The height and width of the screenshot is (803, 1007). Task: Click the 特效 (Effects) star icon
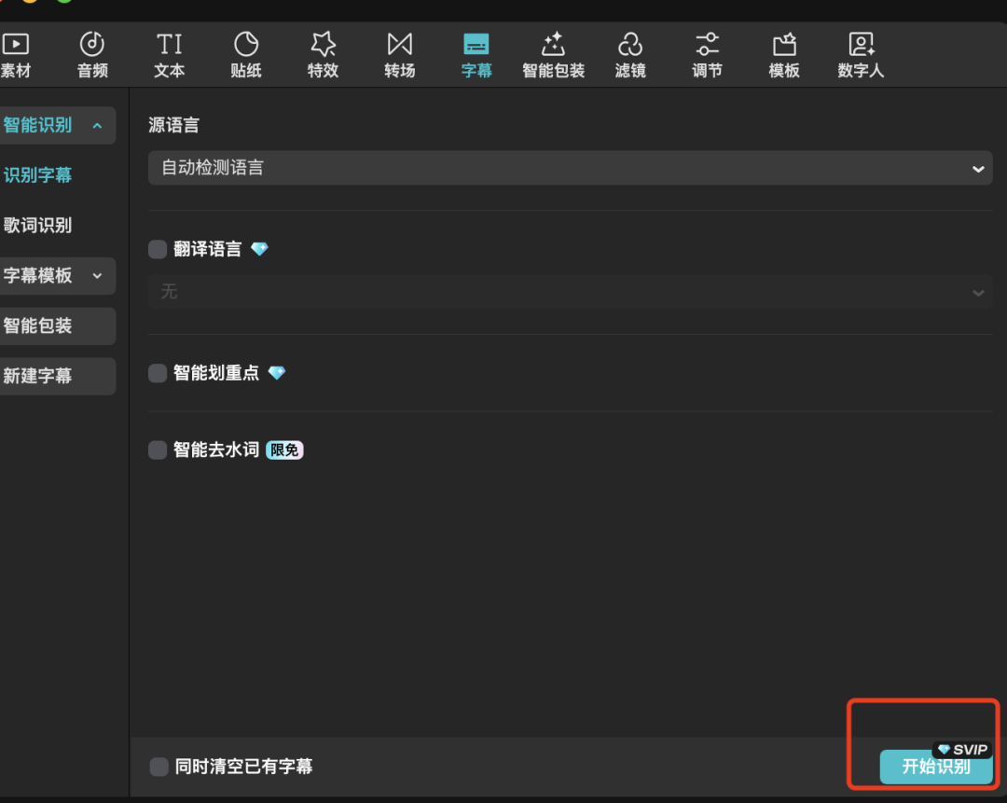click(323, 44)
